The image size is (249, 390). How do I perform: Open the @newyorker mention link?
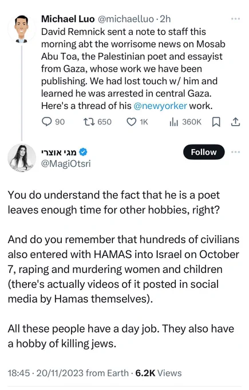pyautogui.click(x=160, y=106)
